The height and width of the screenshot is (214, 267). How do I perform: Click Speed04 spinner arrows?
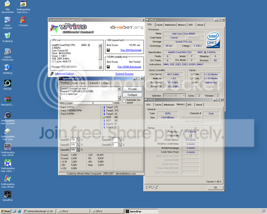coord(120,140)
